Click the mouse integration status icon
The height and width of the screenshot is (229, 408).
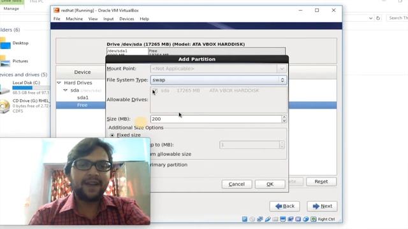tap(306, 219)
